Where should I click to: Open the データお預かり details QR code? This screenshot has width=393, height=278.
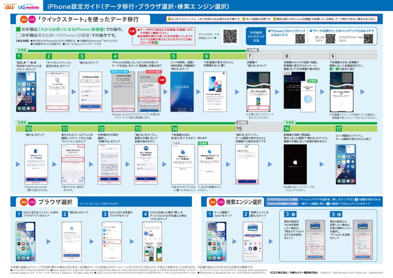(330, 39)
